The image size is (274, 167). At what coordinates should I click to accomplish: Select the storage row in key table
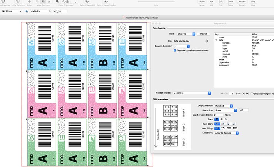click(244, 54)
